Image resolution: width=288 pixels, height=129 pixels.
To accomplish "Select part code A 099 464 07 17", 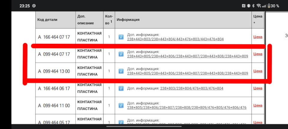I will [54, 54].
